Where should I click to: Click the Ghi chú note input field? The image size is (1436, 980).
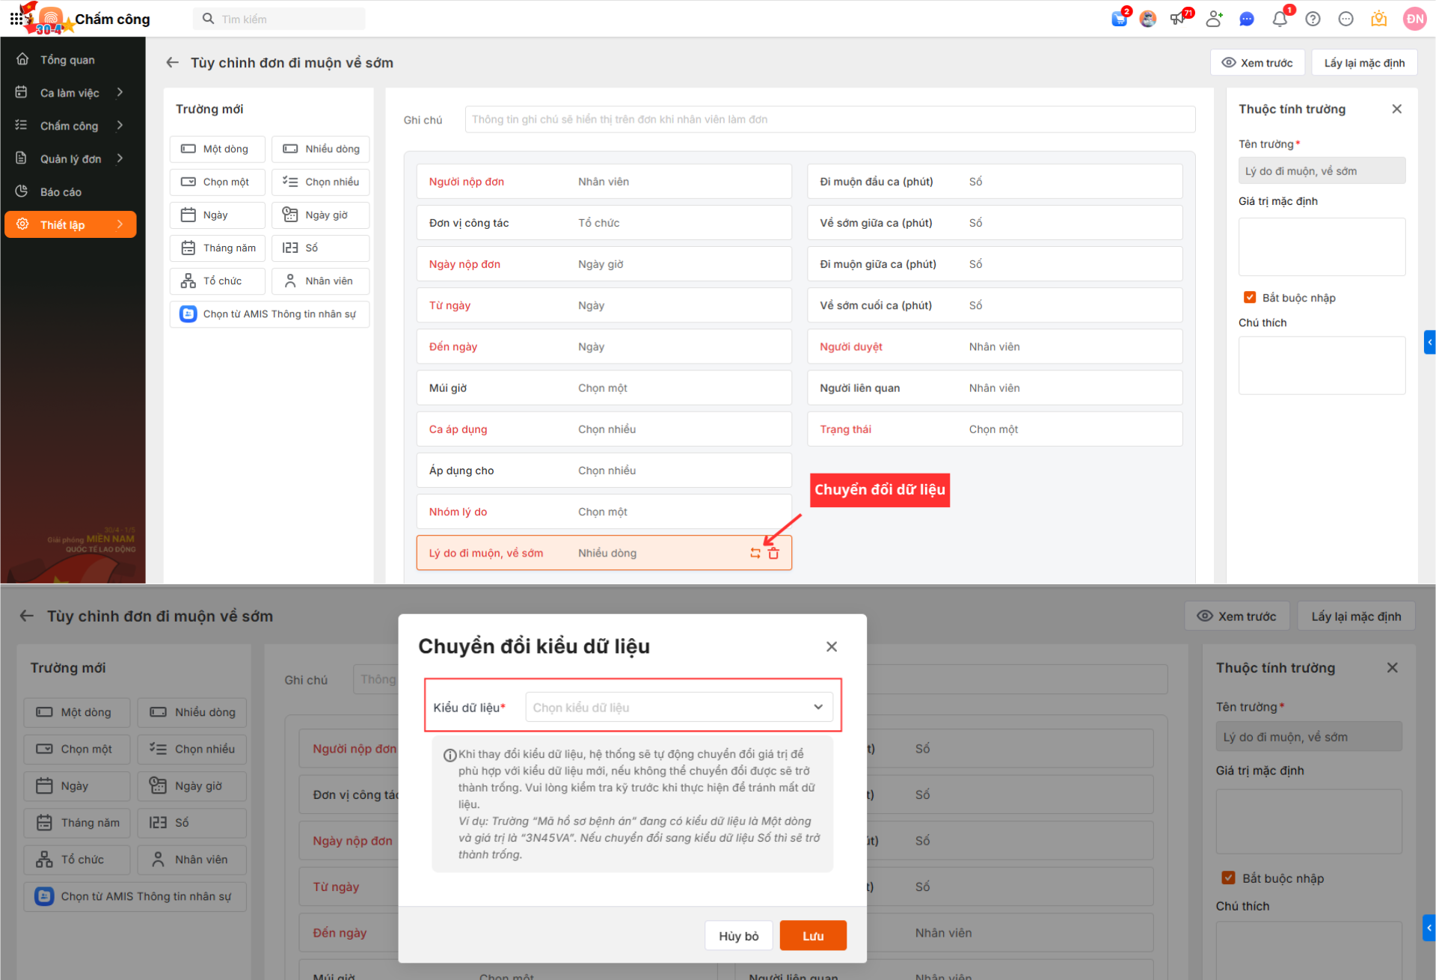[829, 120]
